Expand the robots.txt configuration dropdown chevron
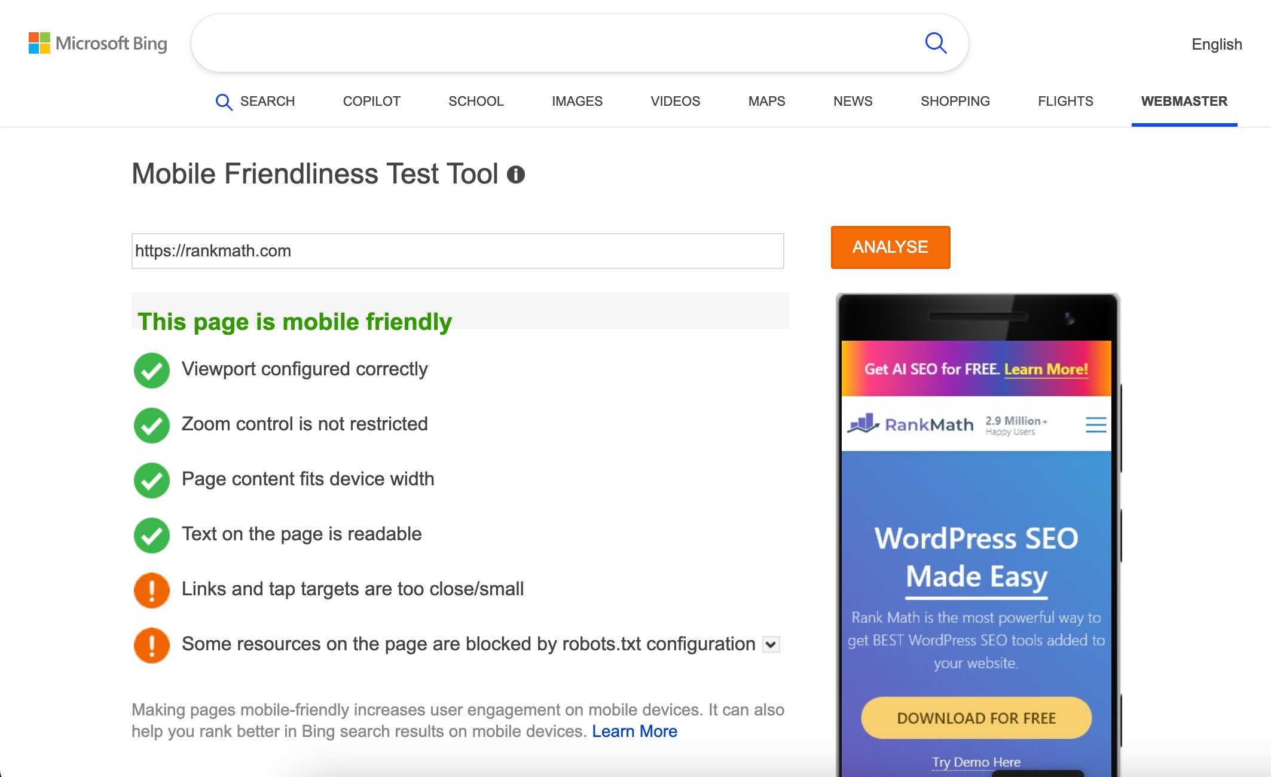The height and width of the screenshot is (777, 1271). tap(771, 644)
